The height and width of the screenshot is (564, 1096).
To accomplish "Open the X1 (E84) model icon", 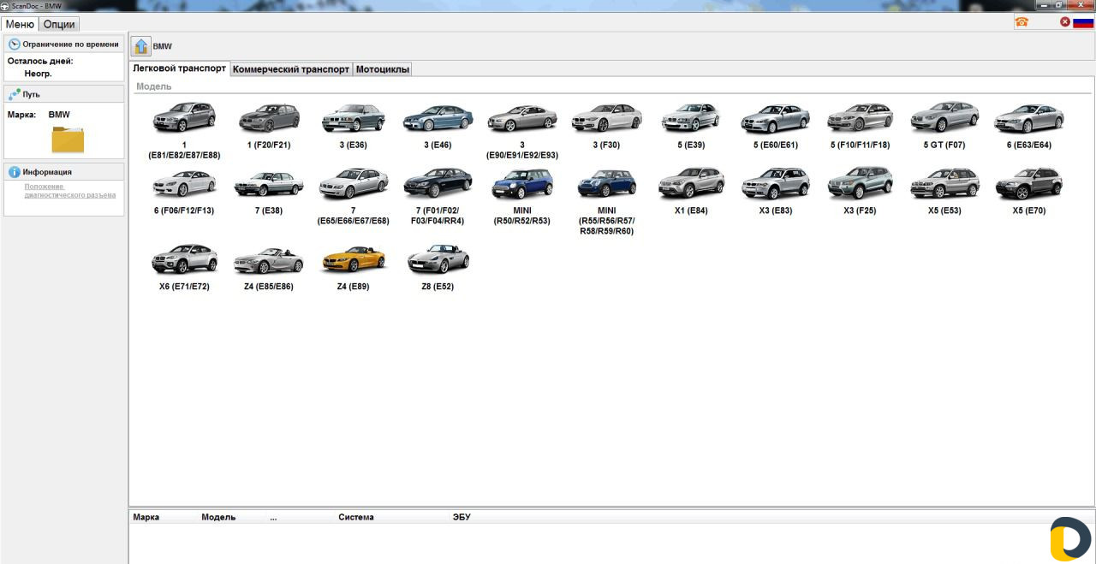I will coord(690,184).
